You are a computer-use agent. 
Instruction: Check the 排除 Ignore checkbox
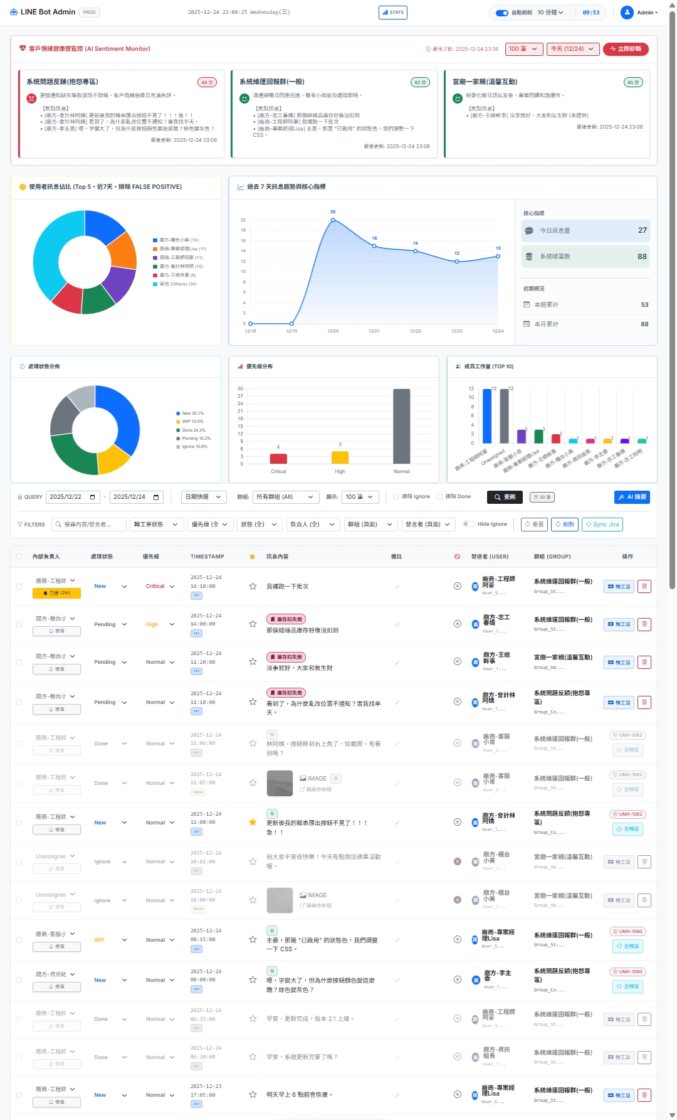point(396,497)
